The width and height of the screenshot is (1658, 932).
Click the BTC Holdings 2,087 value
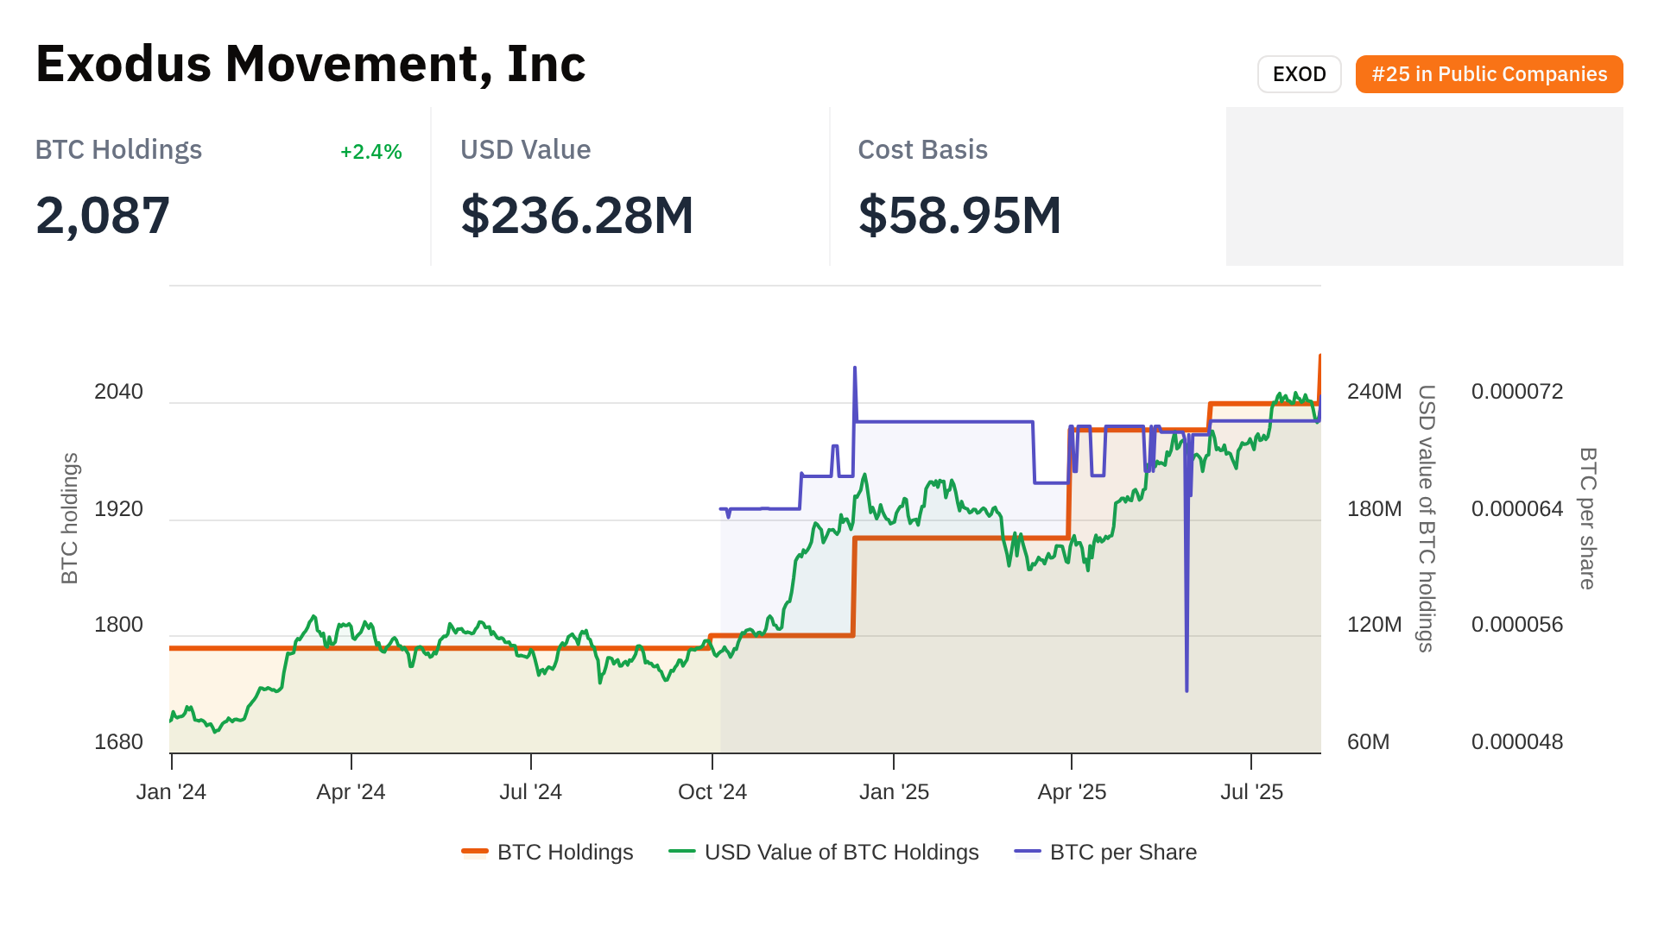pos(103,216)
